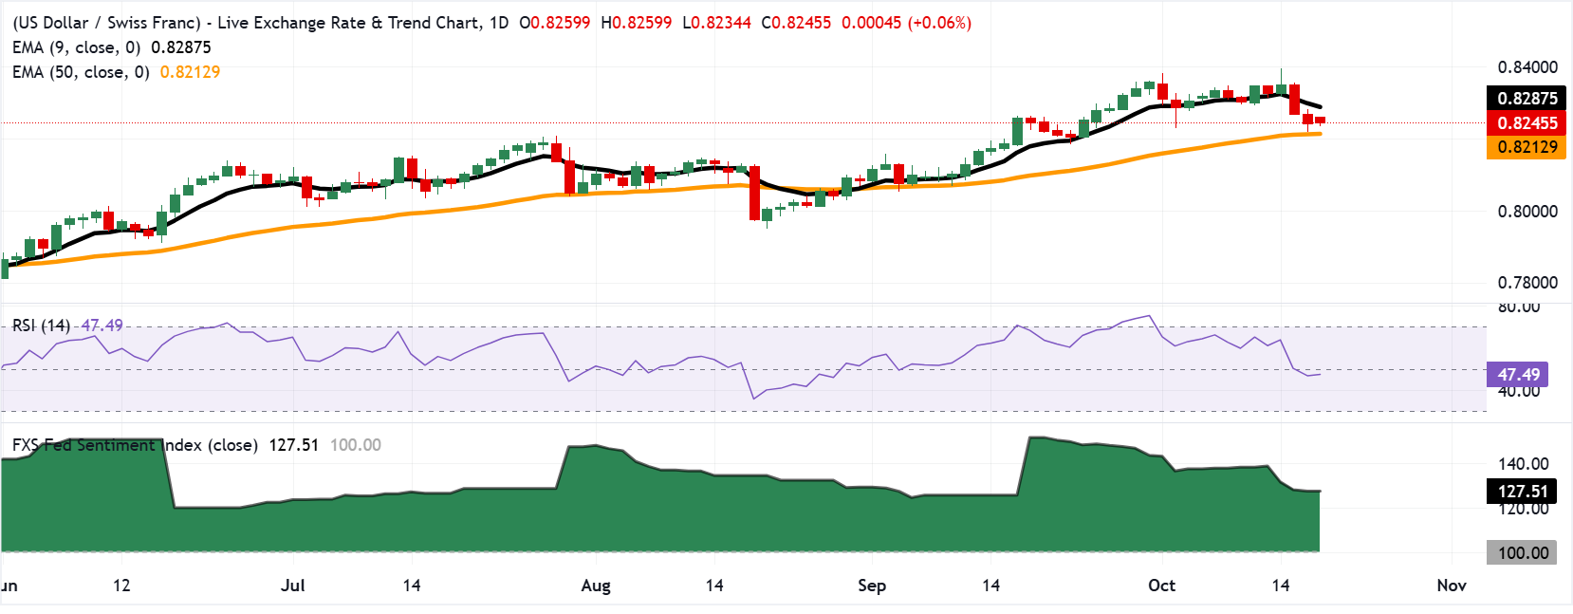
Task: Click the black 0.82875 price axis tag
Action: tap(1527, 98)
